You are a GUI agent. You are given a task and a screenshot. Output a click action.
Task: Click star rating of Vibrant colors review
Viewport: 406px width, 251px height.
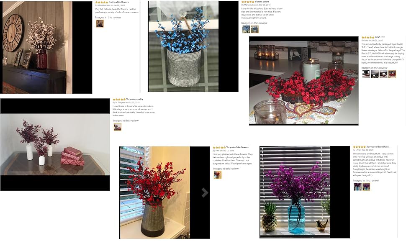point(248,2)
